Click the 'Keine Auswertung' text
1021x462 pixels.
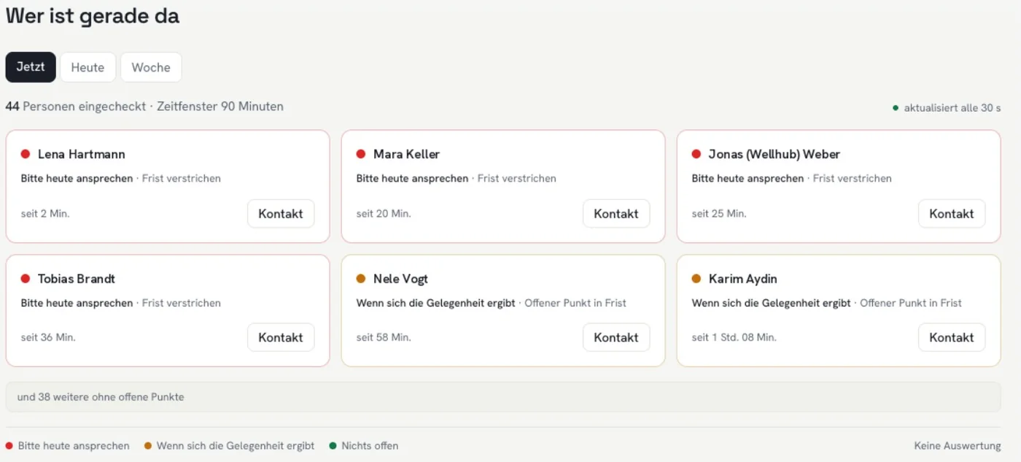[958, 446]
